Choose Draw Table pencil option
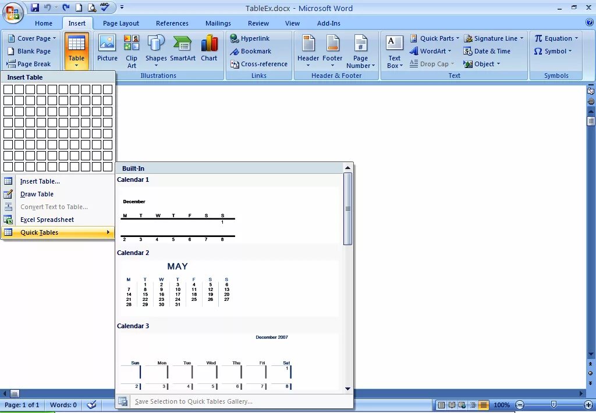Screen dimensions: 596x413 click(x=58, y=194)
